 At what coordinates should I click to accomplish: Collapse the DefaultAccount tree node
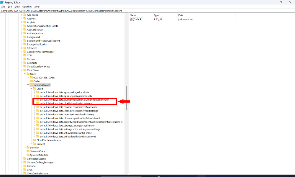[28, 85]
